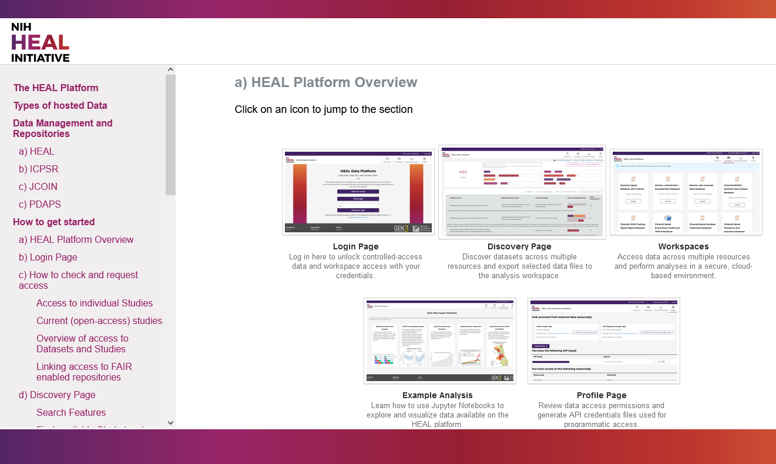The width and height of the screenshot is (776, 464).
Task: Open Data Management and Repositories section
Action: pos(63,128)
